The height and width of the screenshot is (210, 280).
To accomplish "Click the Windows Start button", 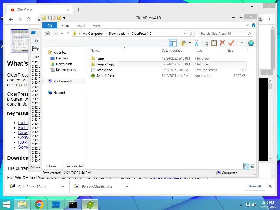I will (7, 205).
